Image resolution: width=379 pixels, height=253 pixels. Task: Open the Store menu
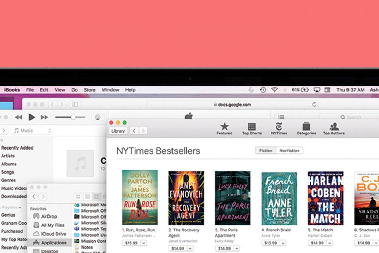tap(90, 90)
